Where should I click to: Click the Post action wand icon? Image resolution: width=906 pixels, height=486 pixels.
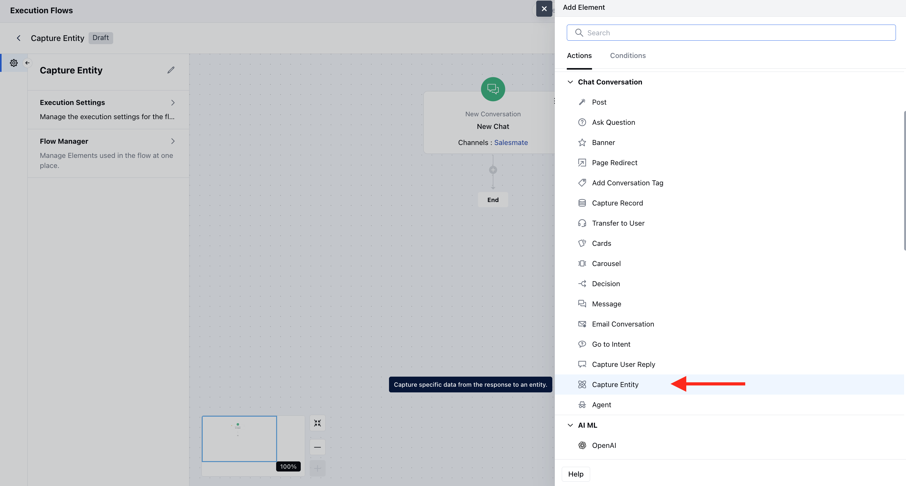[x=582, y=102]
